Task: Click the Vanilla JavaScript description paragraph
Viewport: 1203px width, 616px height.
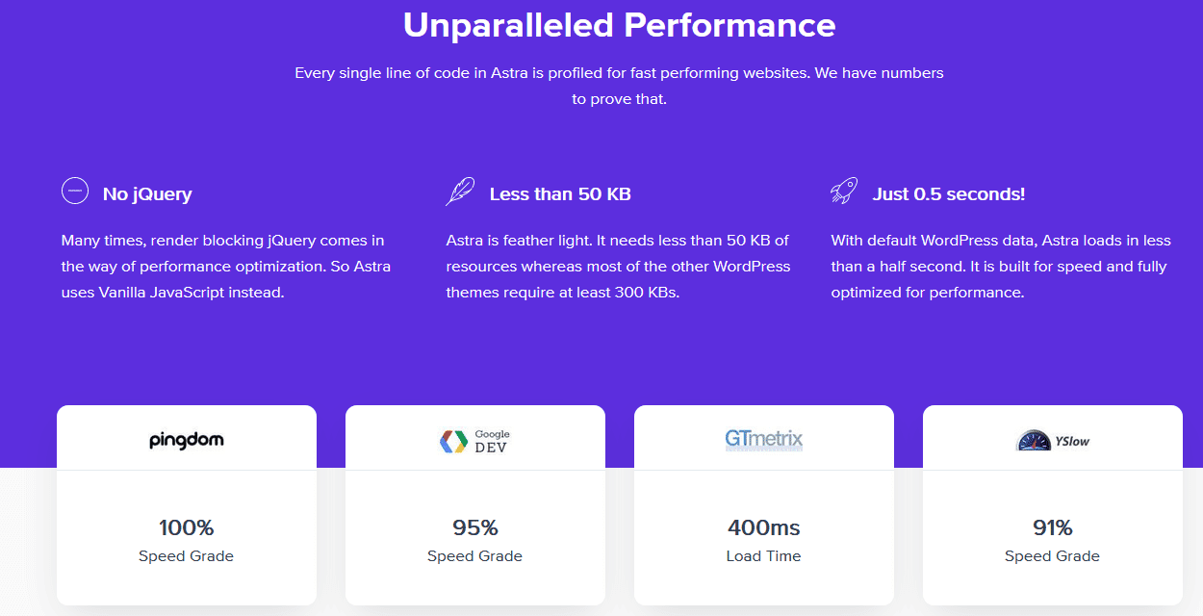Action: pos(225,267)
